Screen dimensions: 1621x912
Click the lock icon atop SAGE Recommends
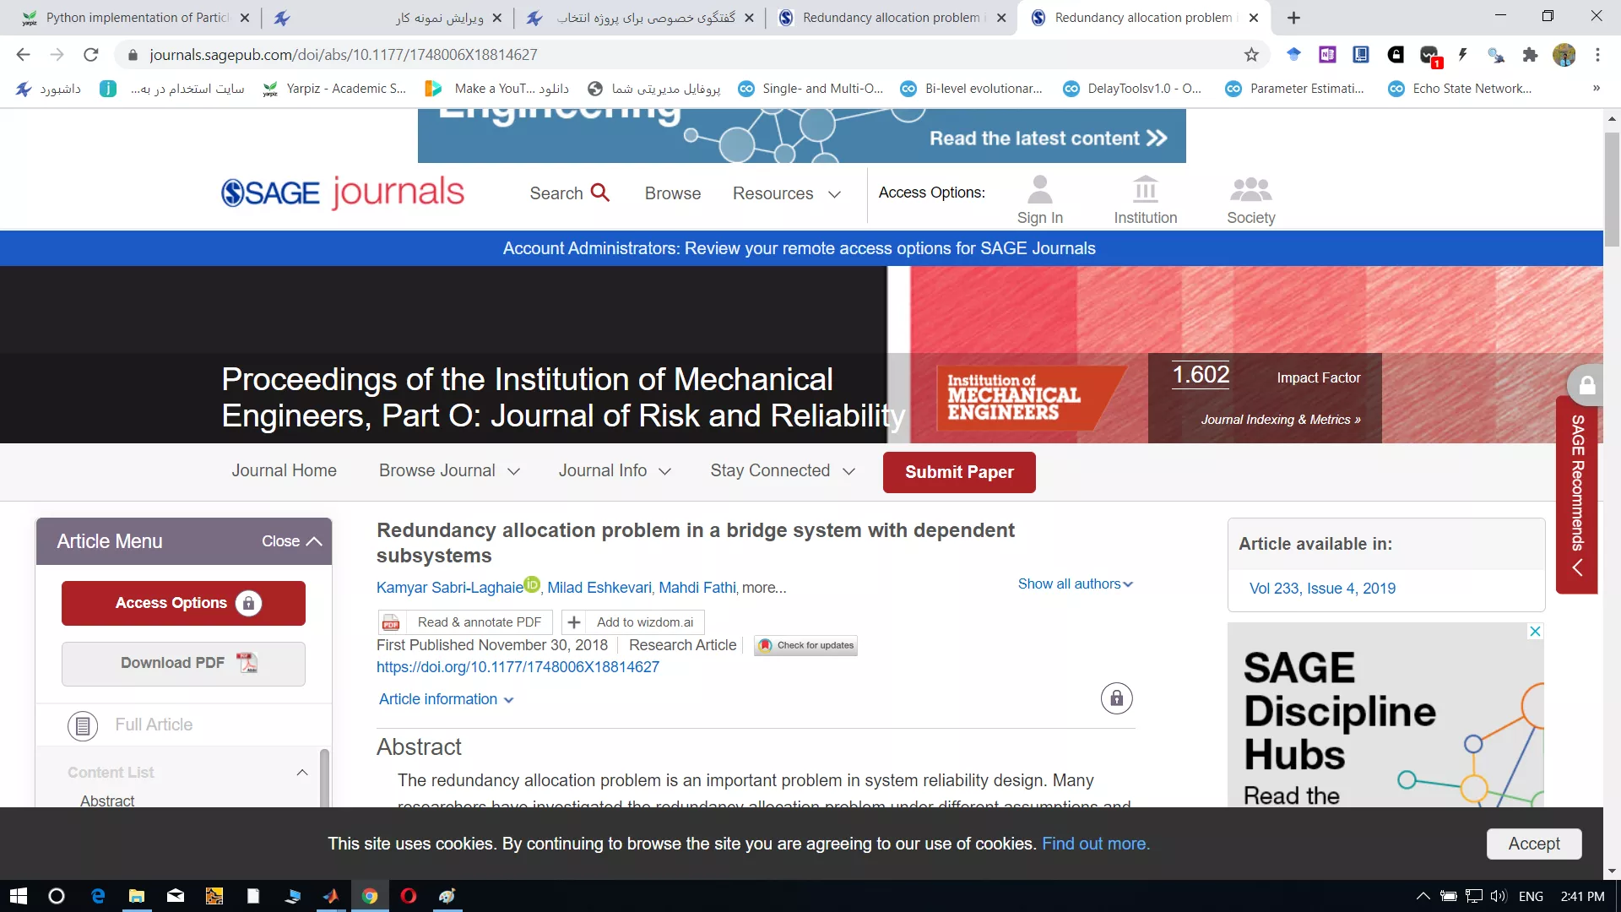[x=1587, y=385]
